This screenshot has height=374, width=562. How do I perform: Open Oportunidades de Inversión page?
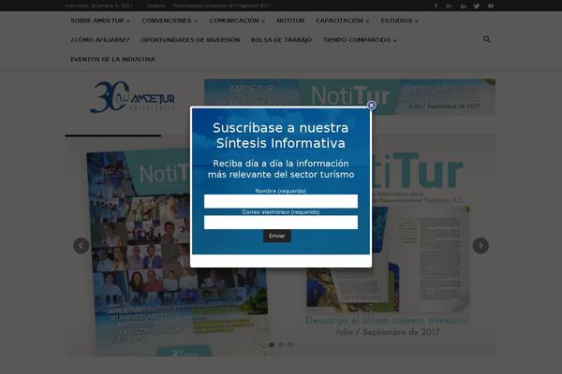point(190,40)
